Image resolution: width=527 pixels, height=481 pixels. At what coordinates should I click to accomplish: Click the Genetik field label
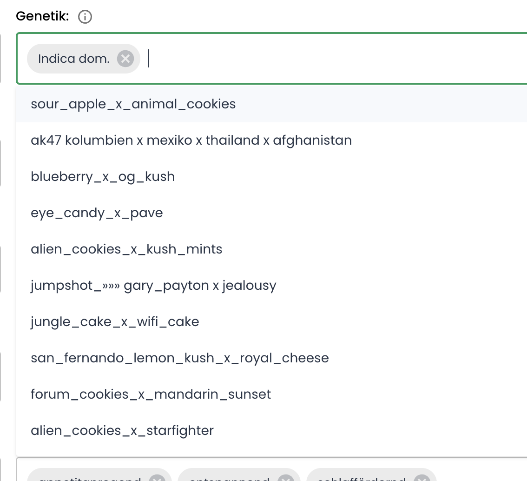[x=42, y=16]
